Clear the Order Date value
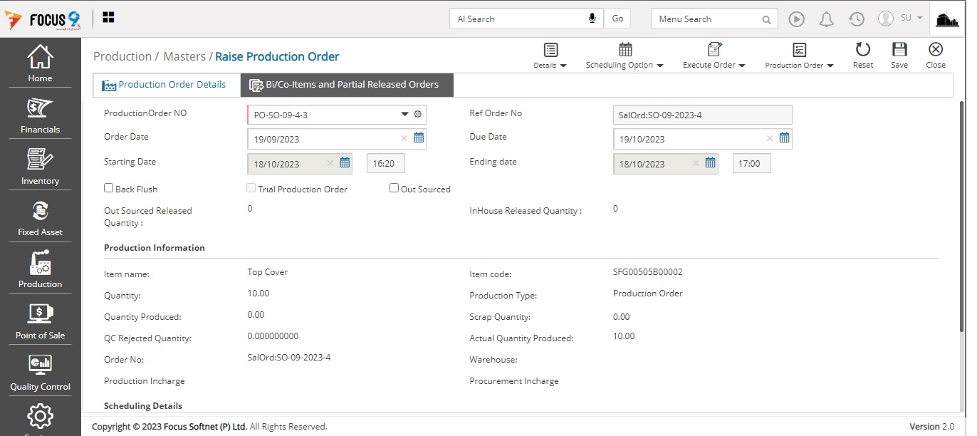 click(404, 139)
